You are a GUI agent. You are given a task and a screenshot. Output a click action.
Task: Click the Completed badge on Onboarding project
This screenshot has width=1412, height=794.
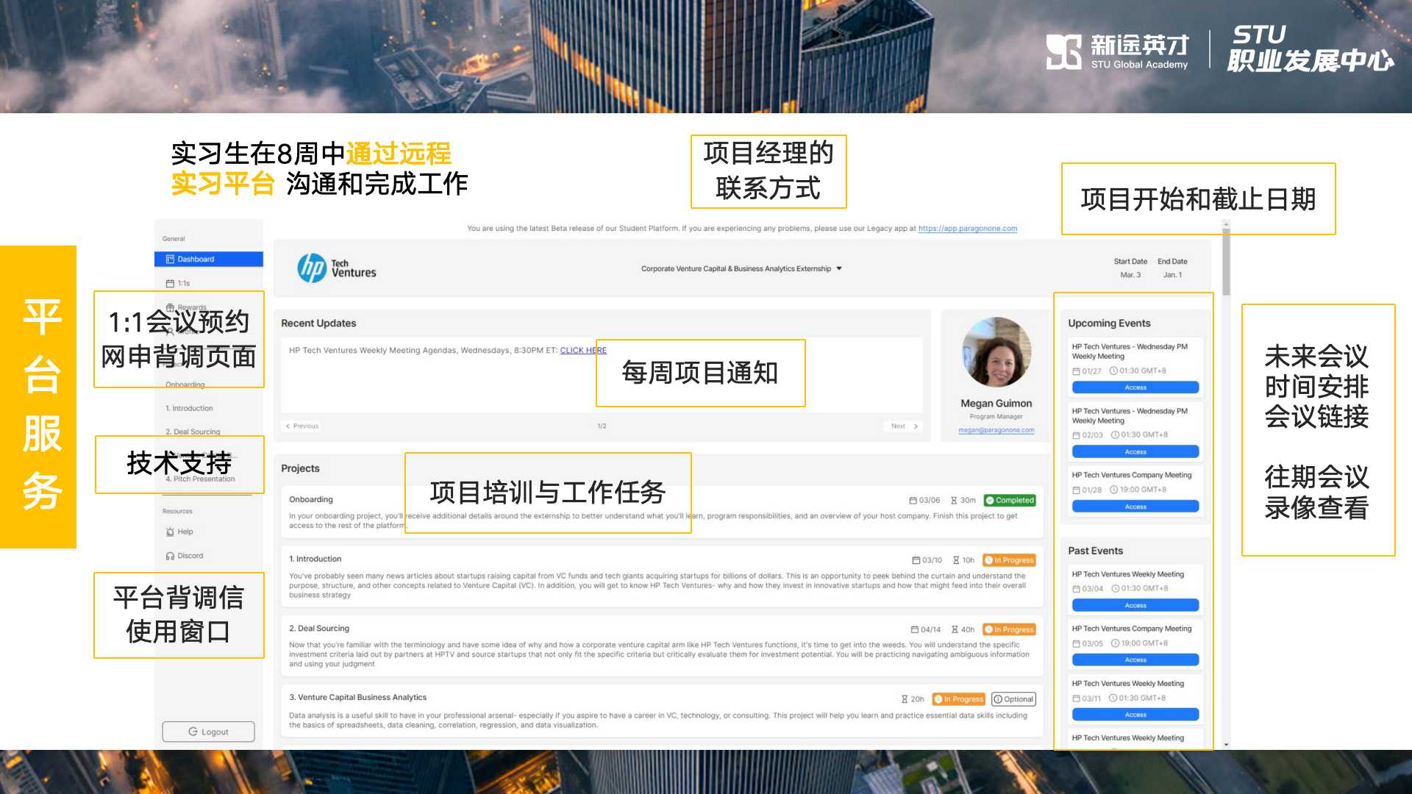click(1010, 500)
